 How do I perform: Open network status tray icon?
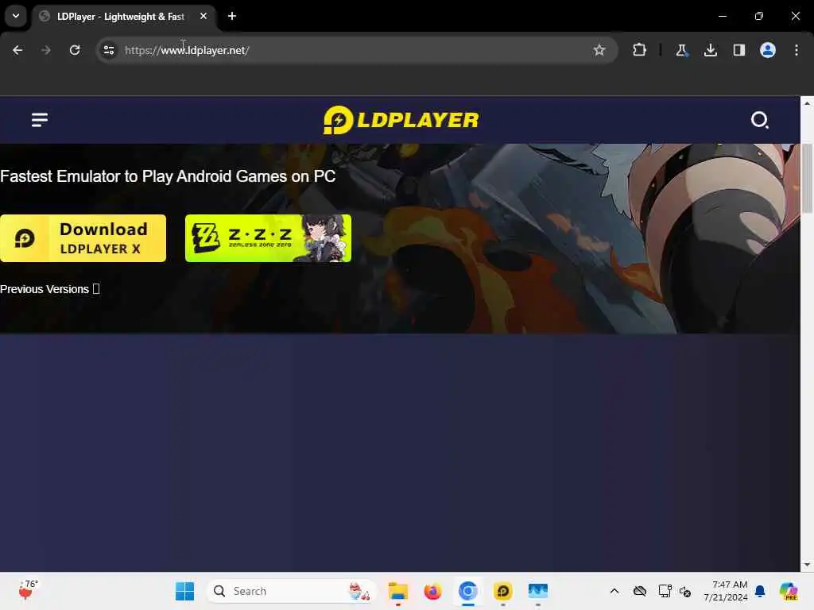[x=665, y=591]
